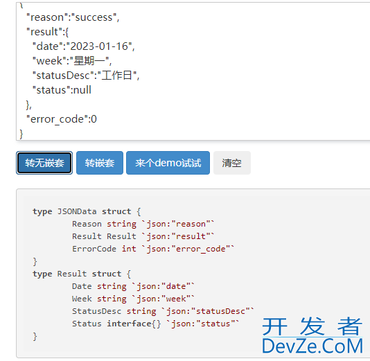Click the "result":{ line in JSON input

pyautogui.click(x=47, y=32)
